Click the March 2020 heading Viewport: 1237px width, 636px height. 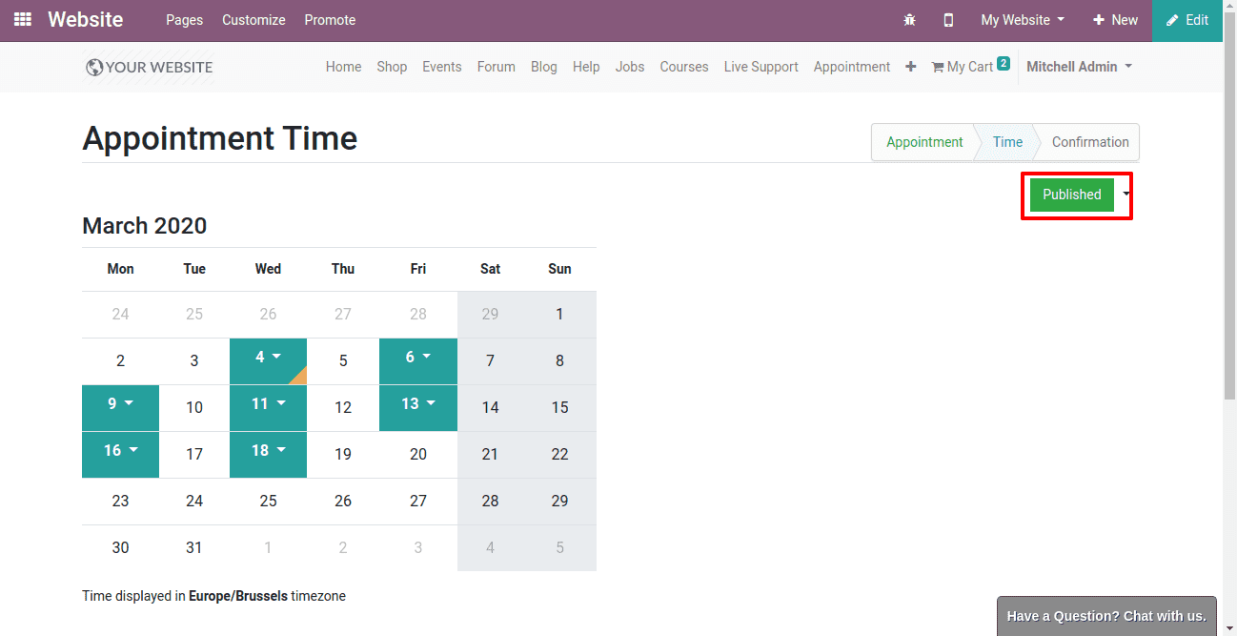pos(144,226)
